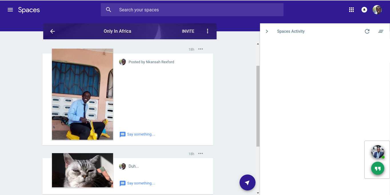This screenshot has height=195, width=390.
Task: Open options for Nkansah Rexford's photo post
Action: pos(201,49)
